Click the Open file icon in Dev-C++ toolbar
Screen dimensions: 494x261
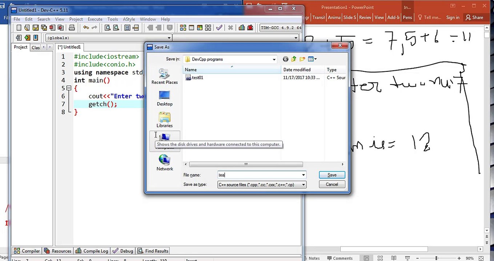click(x=27, y=28)
